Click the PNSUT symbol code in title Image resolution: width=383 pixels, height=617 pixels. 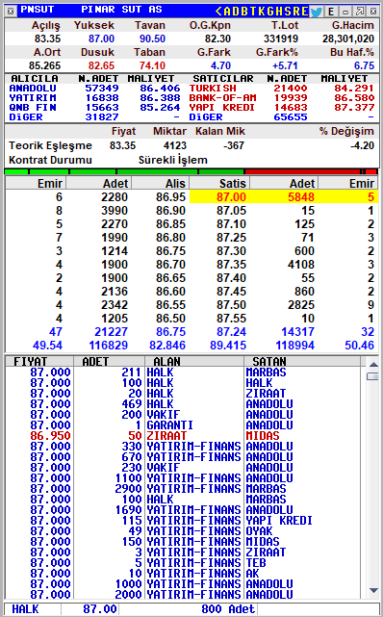(x=38, y=10)
